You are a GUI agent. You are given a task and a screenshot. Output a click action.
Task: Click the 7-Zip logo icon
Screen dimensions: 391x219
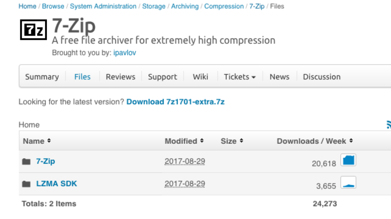(x=34, y=30)
